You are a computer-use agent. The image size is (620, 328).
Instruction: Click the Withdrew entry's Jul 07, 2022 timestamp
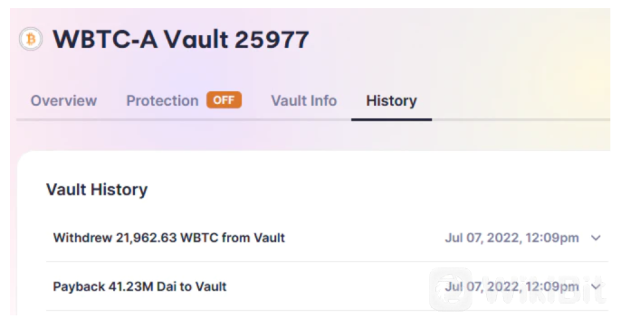click(511, 238)
